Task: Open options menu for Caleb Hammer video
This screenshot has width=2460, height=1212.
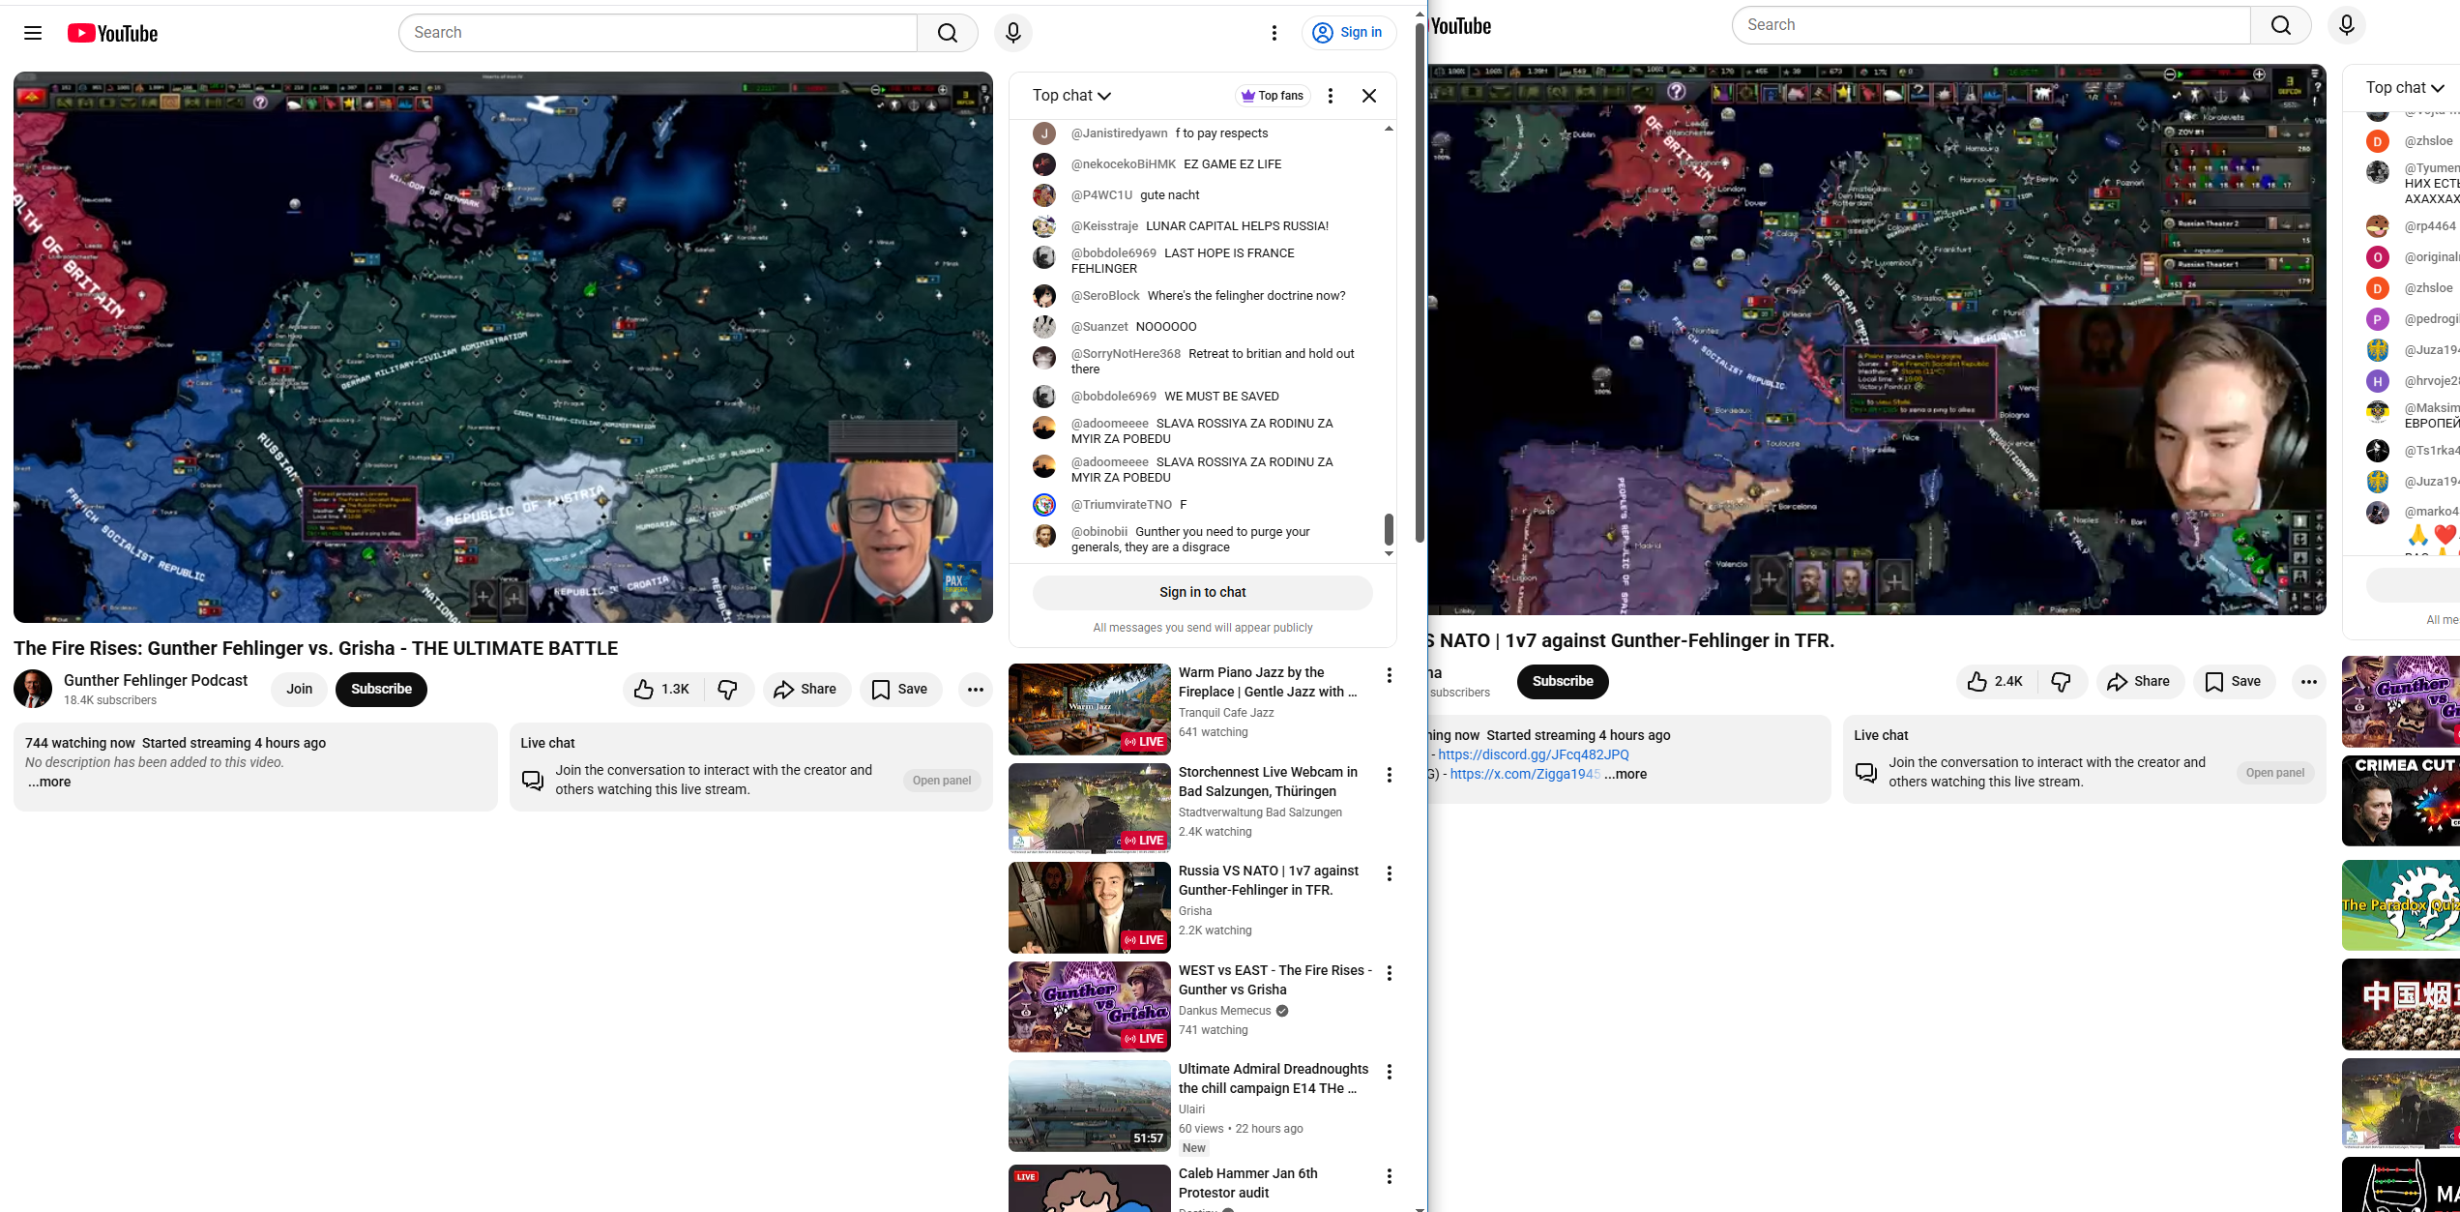Action: pos(1389,1176)
